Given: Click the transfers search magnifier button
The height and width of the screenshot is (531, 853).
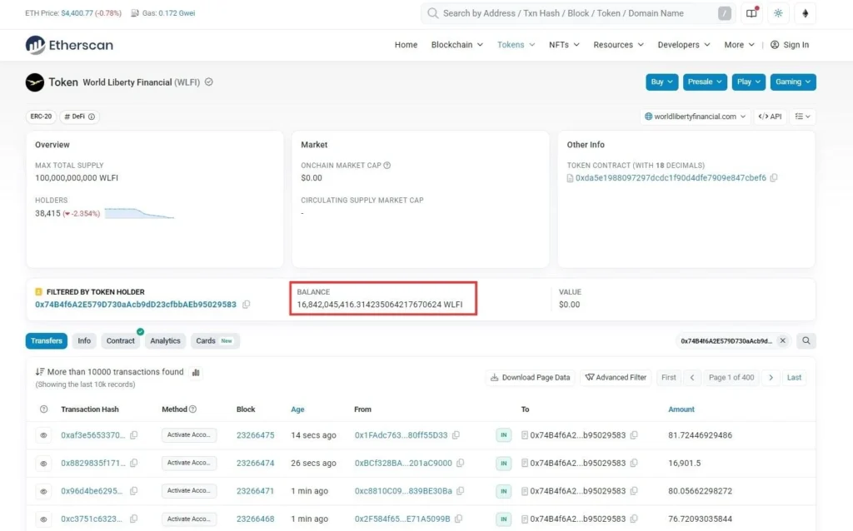Looking at the screenshot, I should pyautogui.click(x=806, y=340).
